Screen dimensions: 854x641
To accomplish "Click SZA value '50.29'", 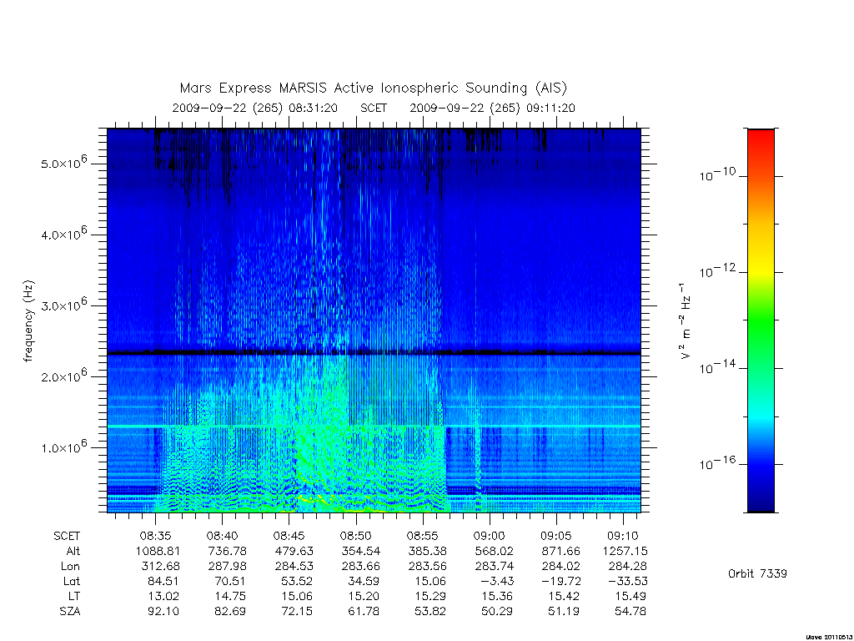I will (497, 612).
